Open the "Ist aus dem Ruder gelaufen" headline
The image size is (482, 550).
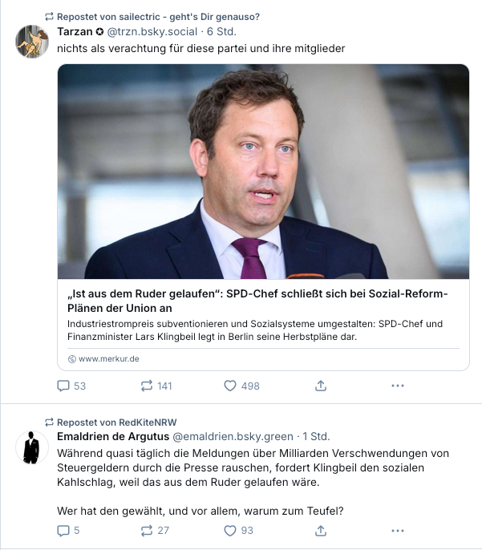point(257,301)
